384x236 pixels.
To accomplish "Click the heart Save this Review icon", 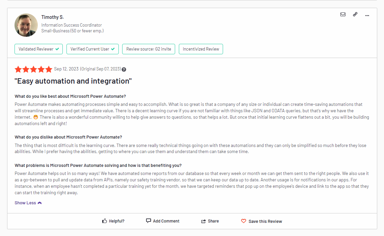I will 243,221.
